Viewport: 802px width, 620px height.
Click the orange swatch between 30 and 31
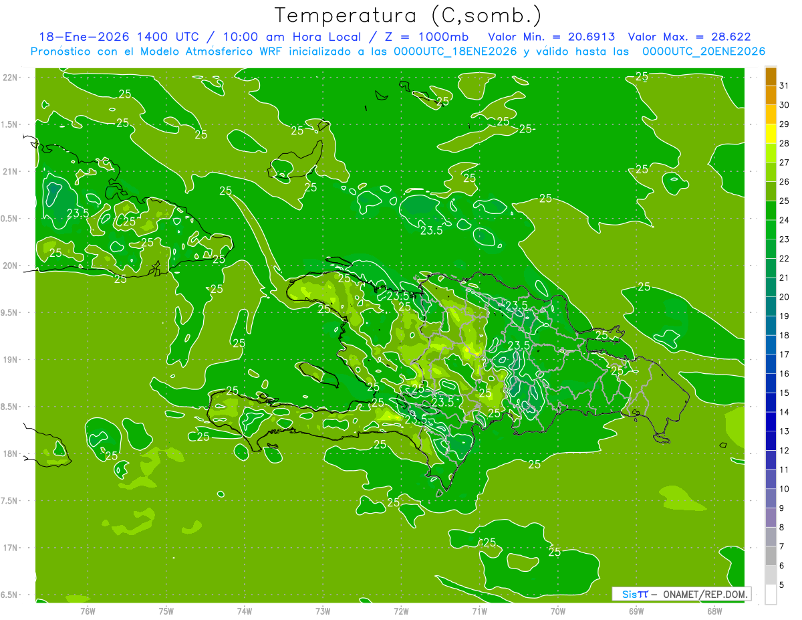771,96
